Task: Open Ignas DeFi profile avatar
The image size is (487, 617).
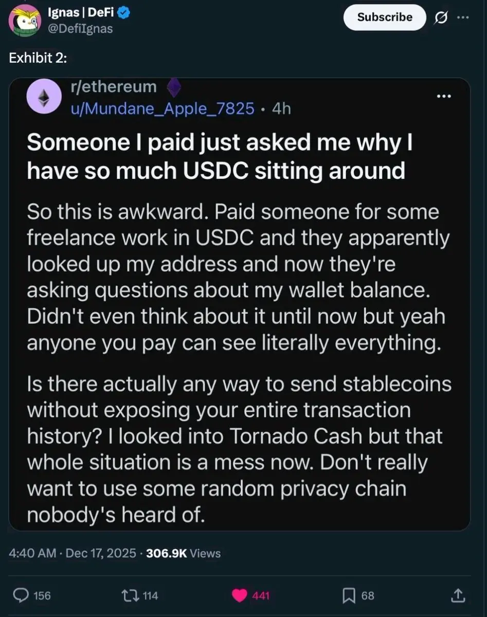Action: 24,20
